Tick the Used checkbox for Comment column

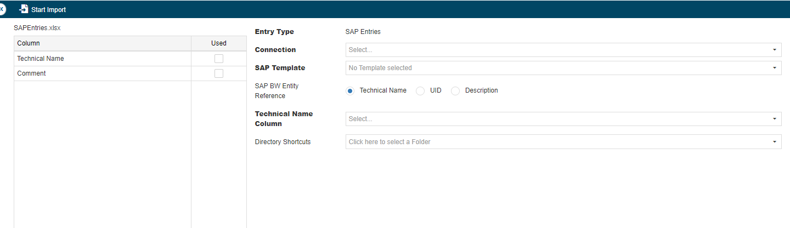point(218,73)
